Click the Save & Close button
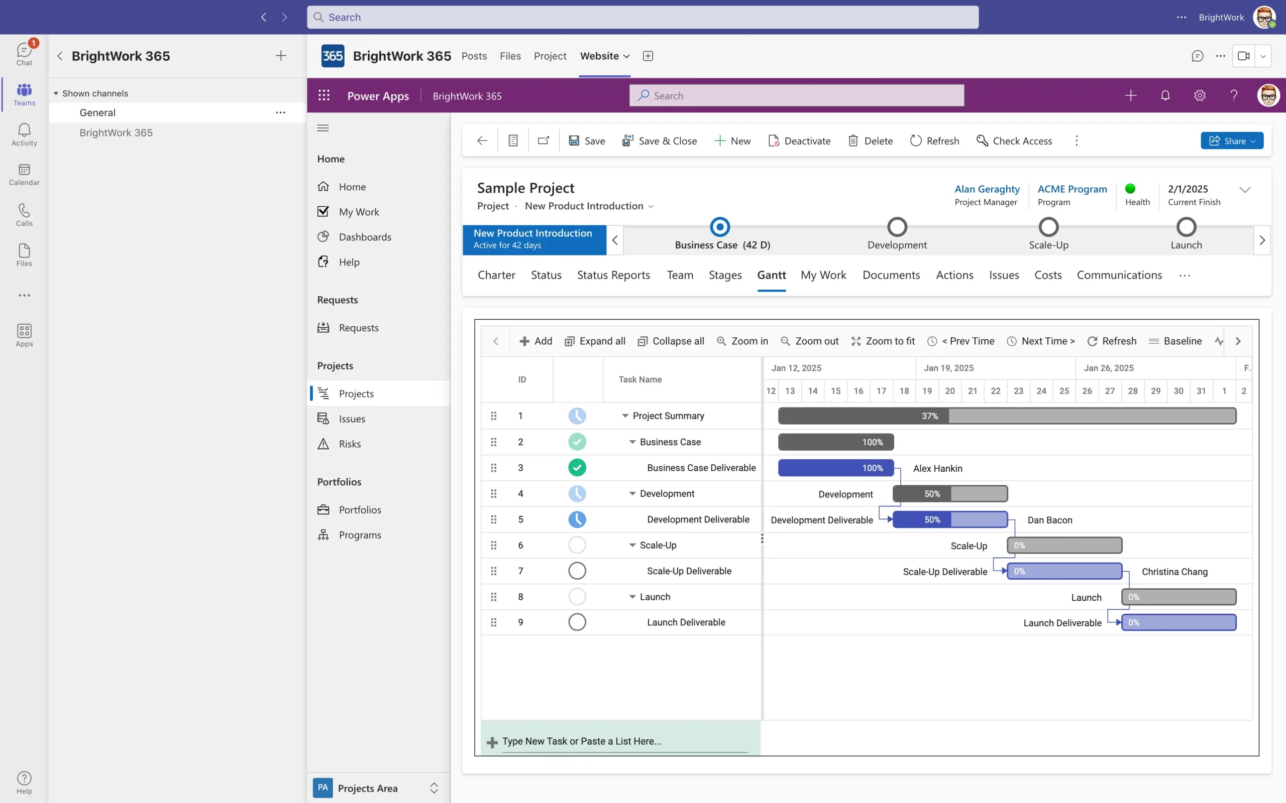This screenshot has height=803, width=1286. [660, 141]
